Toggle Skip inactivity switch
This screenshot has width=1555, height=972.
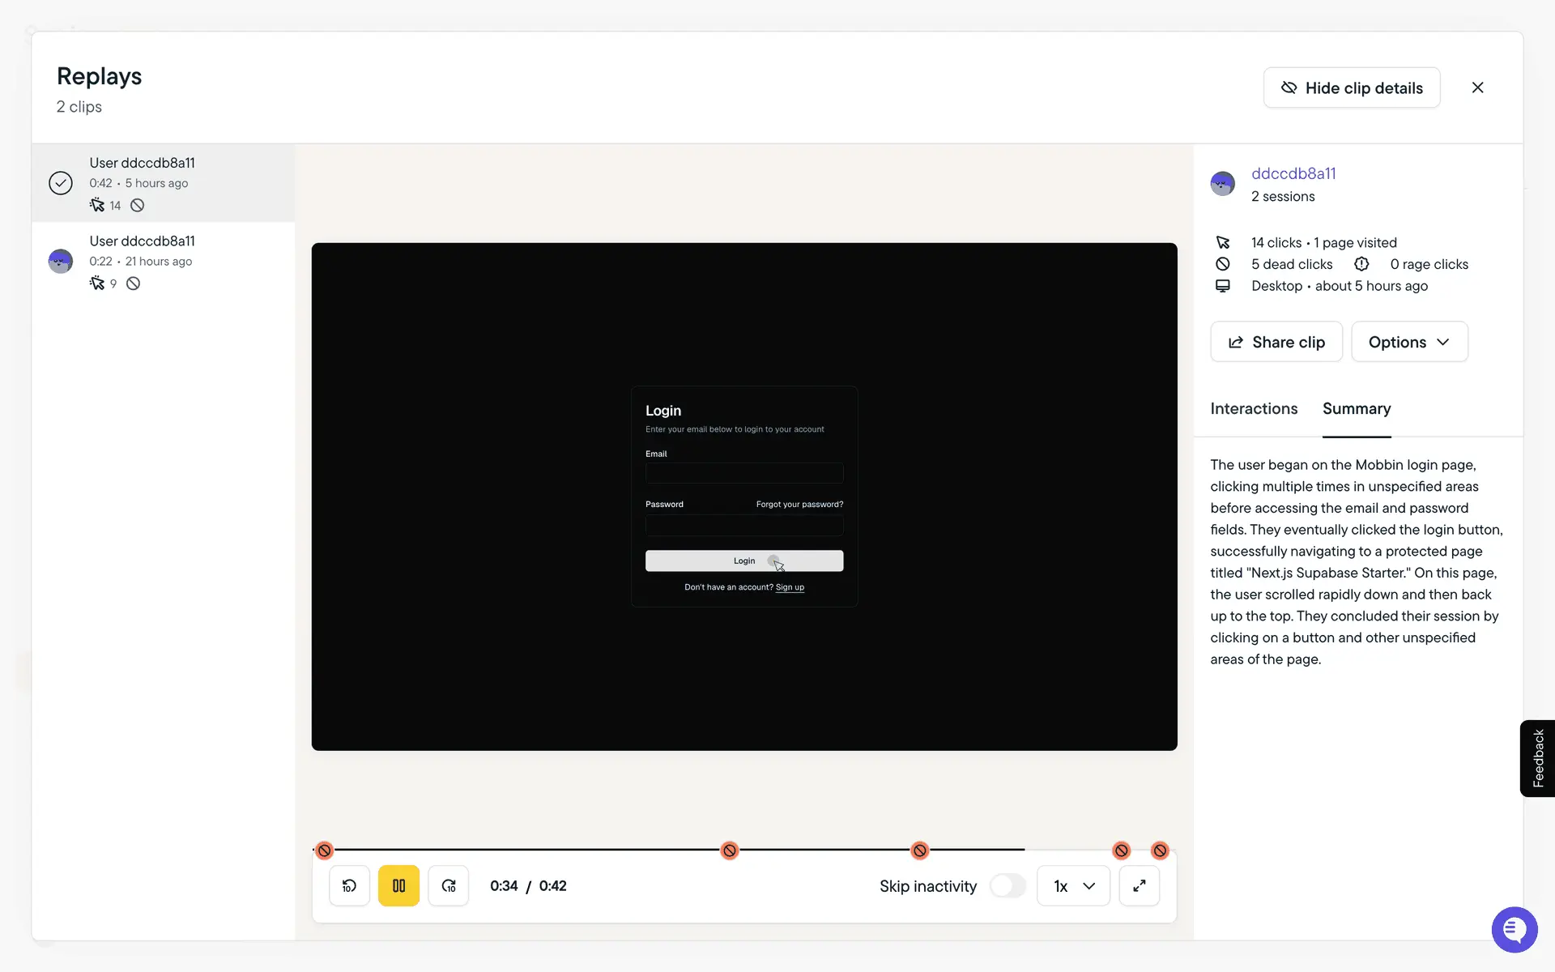pos(1008,885)
